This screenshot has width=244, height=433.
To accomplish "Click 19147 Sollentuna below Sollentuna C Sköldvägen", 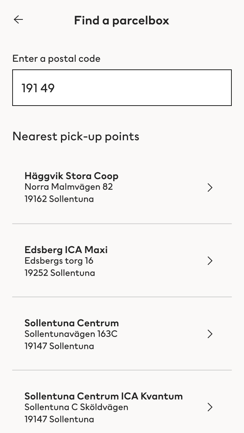I will (x=59, y=419).
